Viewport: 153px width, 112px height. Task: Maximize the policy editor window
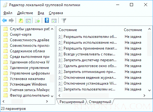pos(131,5)
